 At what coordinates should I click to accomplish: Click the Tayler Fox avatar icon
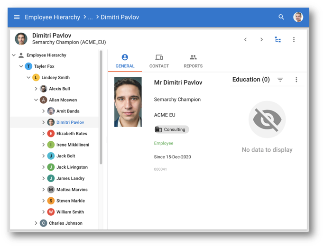click(28, 66)
